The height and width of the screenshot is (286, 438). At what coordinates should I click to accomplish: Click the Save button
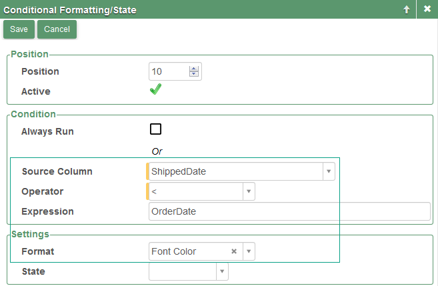pos(19,29)
